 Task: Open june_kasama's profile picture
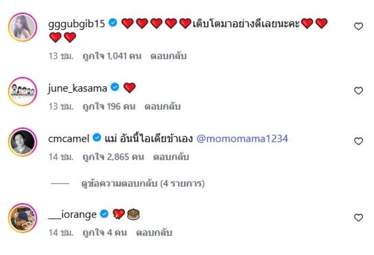22,91
